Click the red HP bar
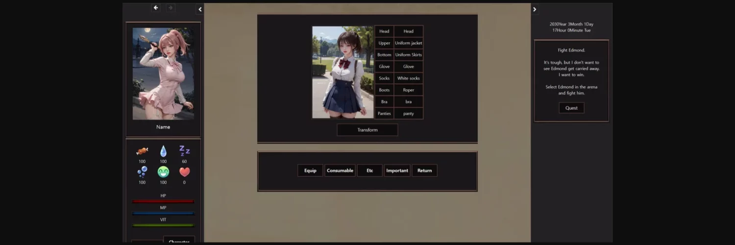Image resolution: width=735 pixels, height=245 pixels. coord(163,201)
